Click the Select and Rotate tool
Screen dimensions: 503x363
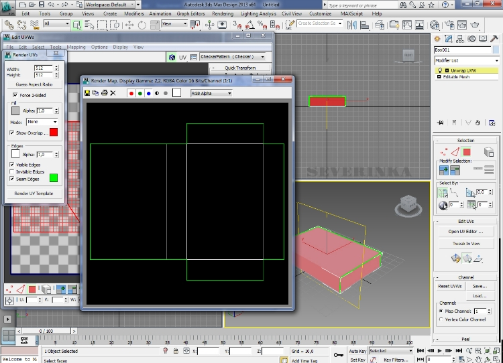tap(142, 25)
